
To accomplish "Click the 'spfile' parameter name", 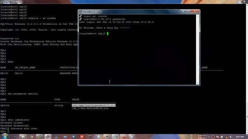I will (x=5, y=105).
